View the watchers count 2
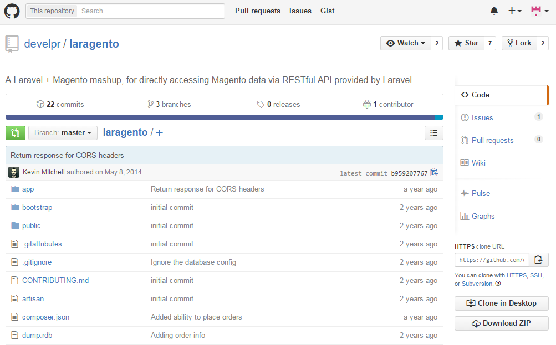Image resolution: width=556 pixels, height=345 pixels. pyautogui.click(x=437, y=43)
